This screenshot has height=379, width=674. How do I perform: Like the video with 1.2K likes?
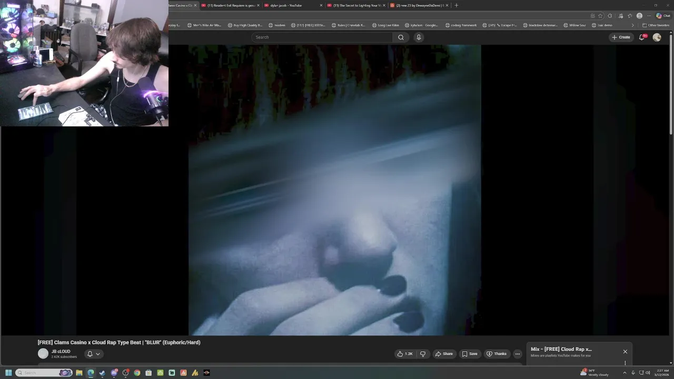tap(404, 354)
